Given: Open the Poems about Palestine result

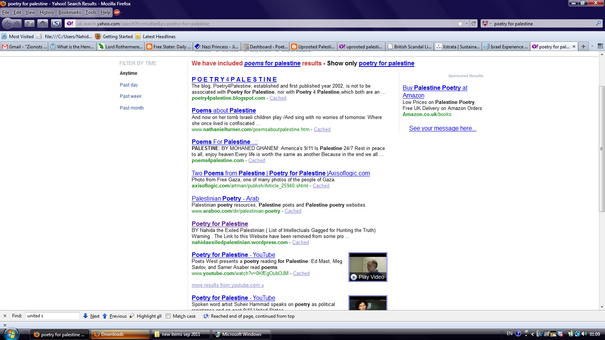Looking at the screenshot, I should pyautogui.click(x=223, y=110).
